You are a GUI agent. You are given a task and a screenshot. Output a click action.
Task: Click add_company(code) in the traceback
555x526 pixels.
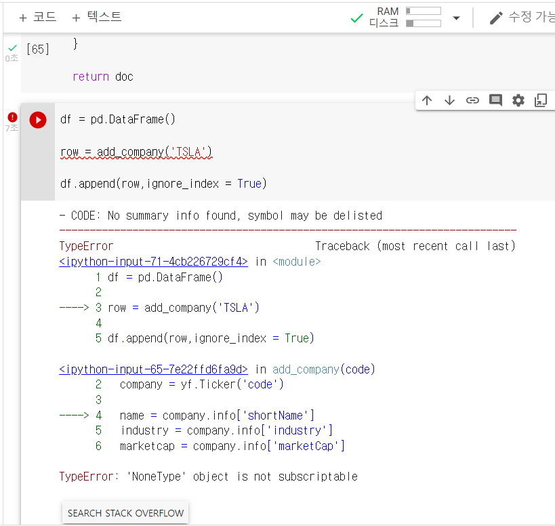coord(323,369)
